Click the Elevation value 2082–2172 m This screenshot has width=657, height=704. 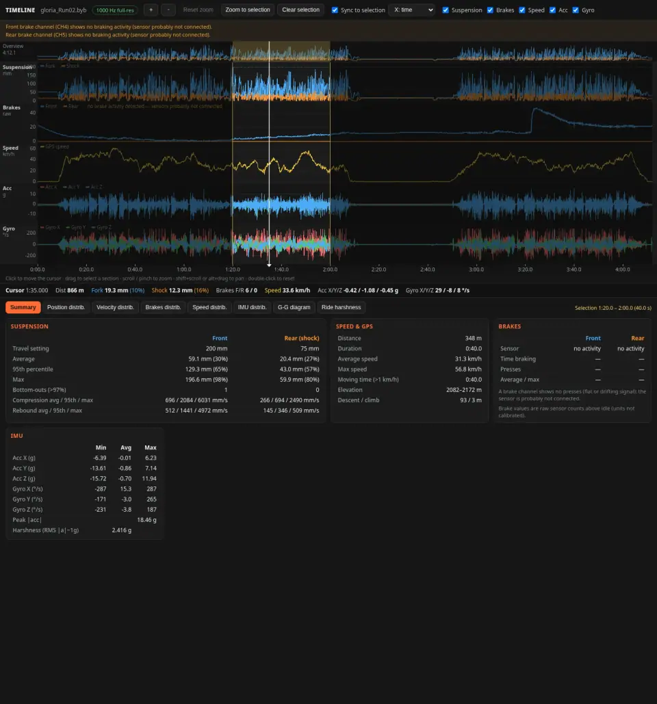(x=463, y=390)
